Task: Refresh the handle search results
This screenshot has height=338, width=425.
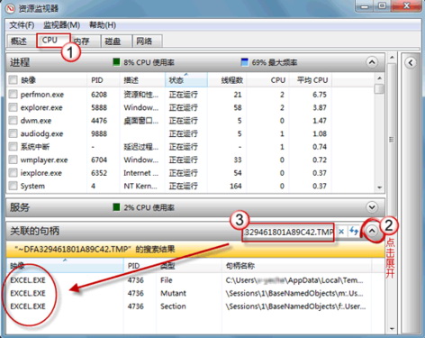Action: [354, 232]
